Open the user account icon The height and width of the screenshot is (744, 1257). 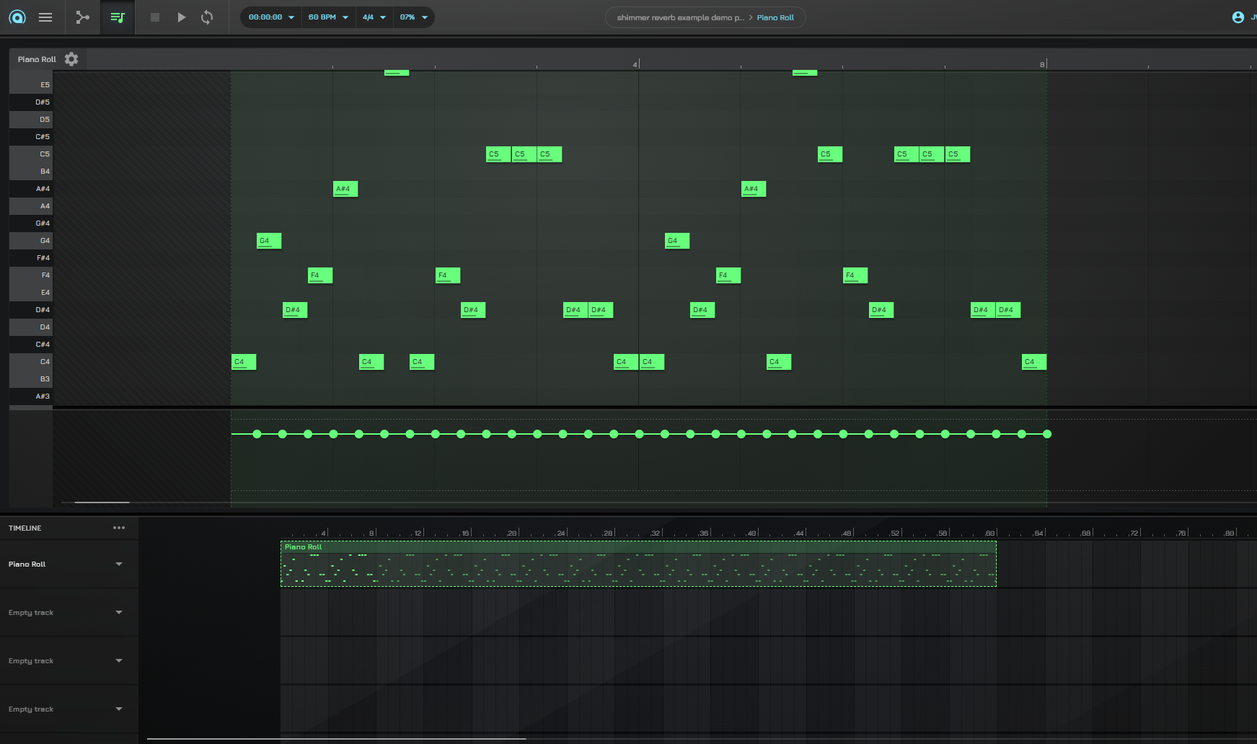click(x=1238, y=17)
